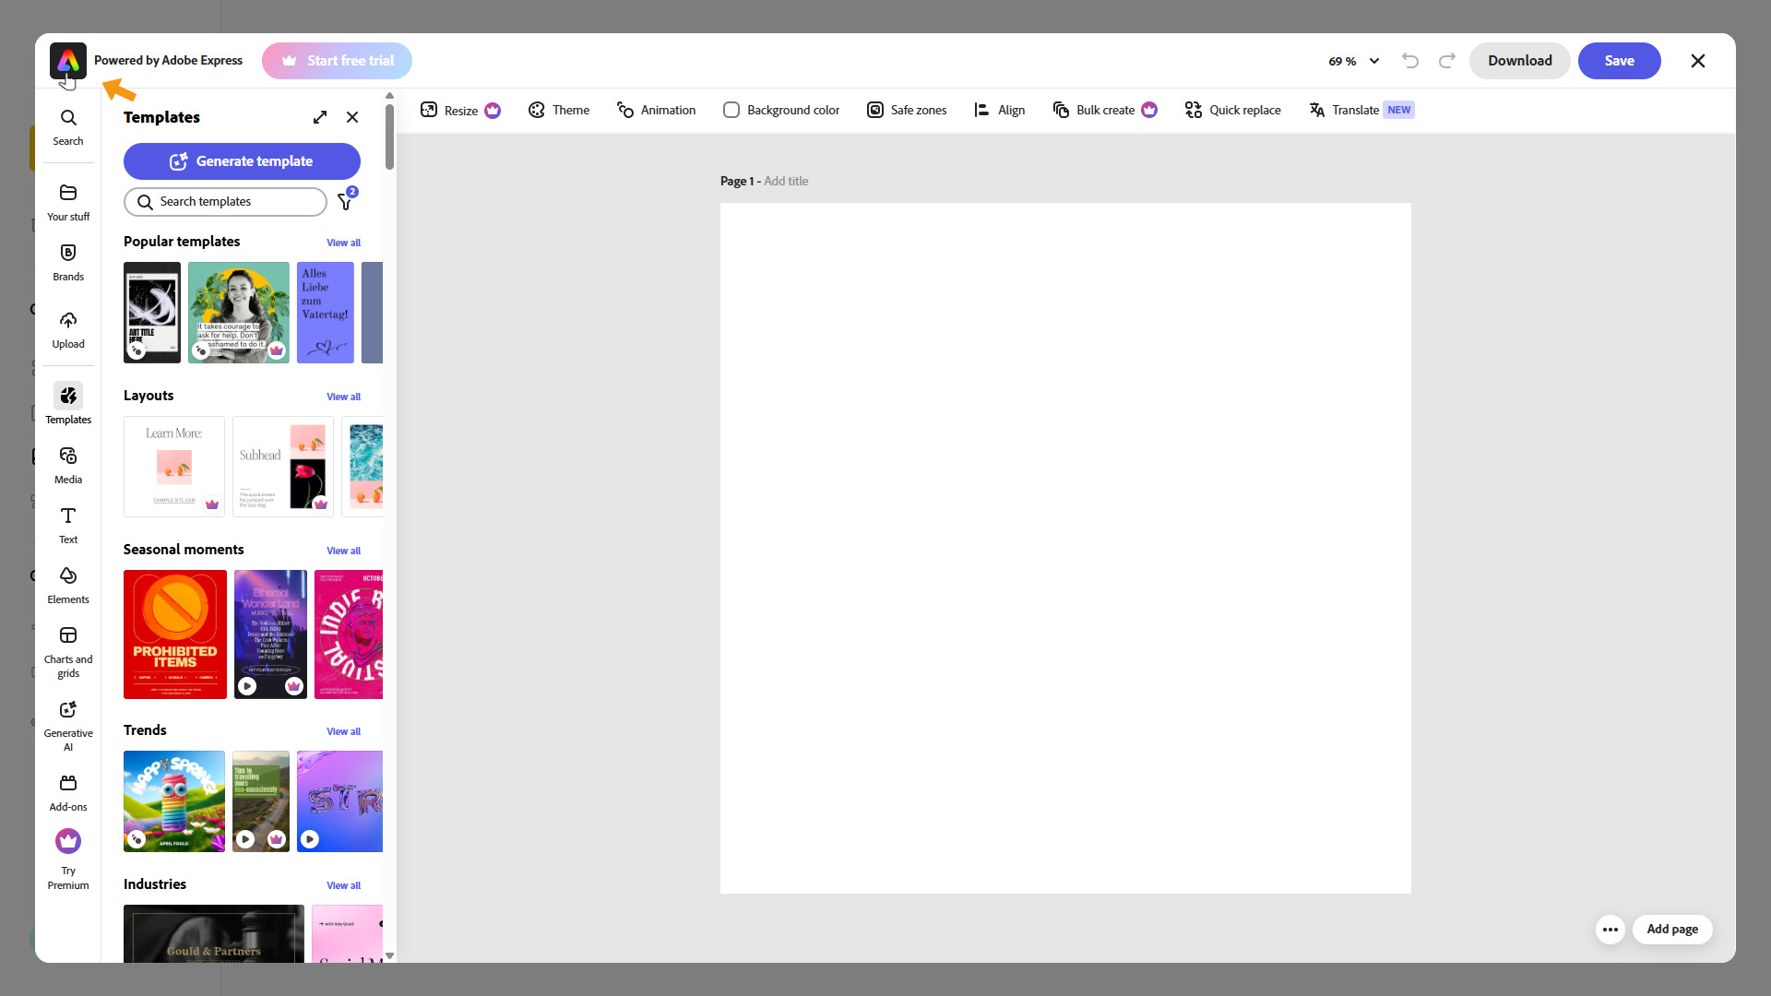View all Seasonal moments templates

click(x=343, y=551)
